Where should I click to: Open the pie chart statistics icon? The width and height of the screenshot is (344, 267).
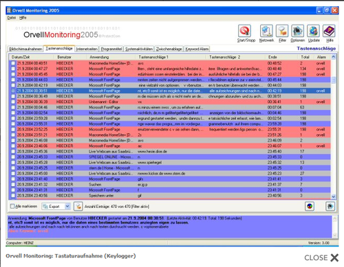[x=310, y=207]
